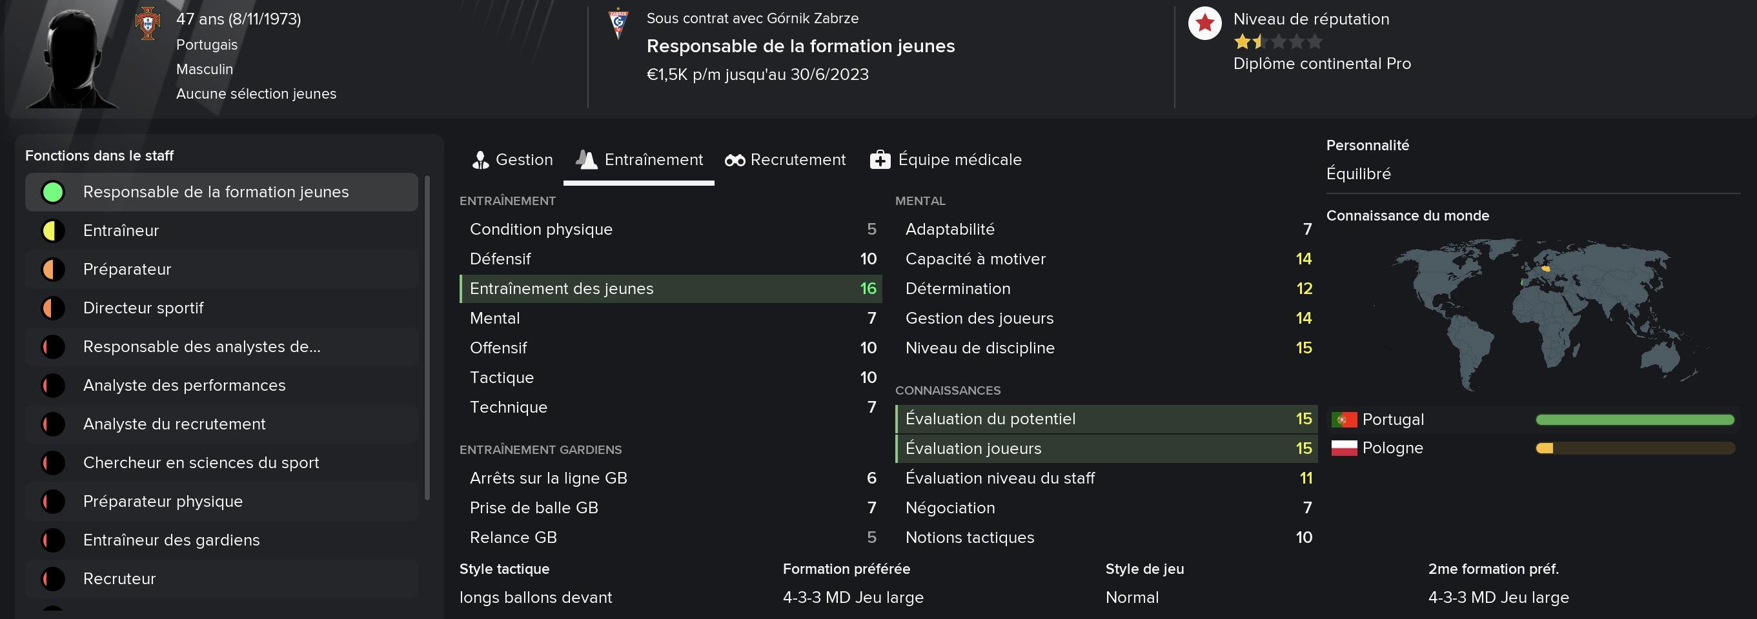Click the staff member silhouette portrait

point(72,58)
